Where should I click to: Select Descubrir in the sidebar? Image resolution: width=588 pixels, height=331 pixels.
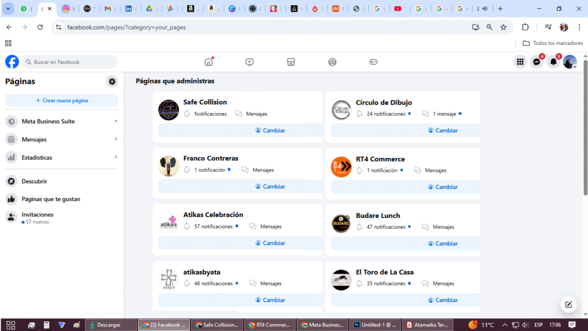tap(62, 181)
